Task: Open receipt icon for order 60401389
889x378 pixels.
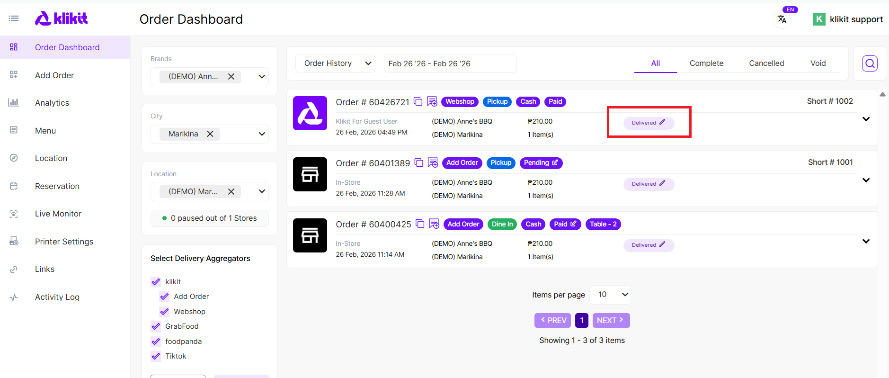Action: (x=433, y=163)
